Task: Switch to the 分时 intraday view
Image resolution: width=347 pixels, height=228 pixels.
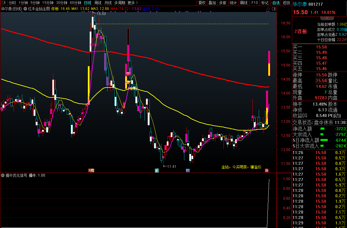Action: coord(12,3)
